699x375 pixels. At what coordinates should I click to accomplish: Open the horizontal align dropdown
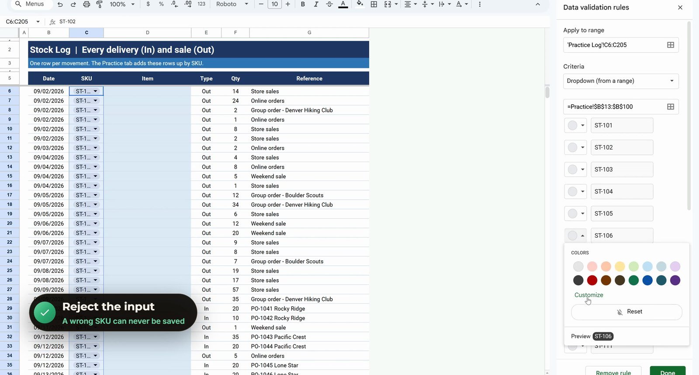pyautogui.click(x=410, y=4)
